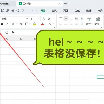104x104 pixels.
Task: Select column D header
Action: point(21,39)
